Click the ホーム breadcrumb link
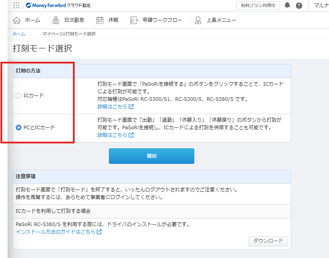Screen dimensions: 329x258 tap(19, 34)
